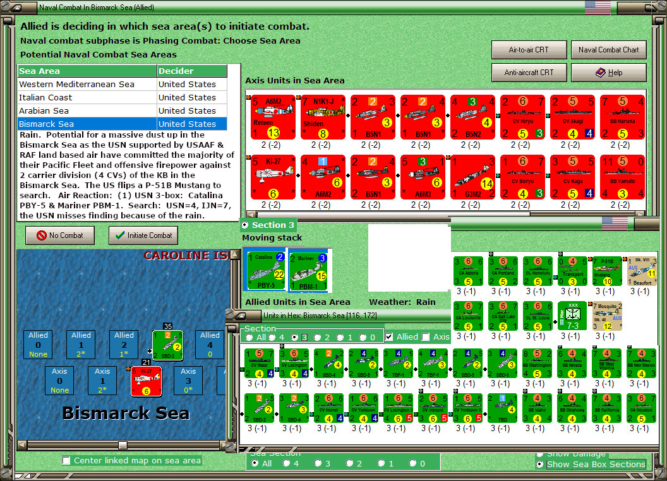Toggle the Axis checkbox in hex units
This screenshot has height=481, width=667.
tap(426, 337)
